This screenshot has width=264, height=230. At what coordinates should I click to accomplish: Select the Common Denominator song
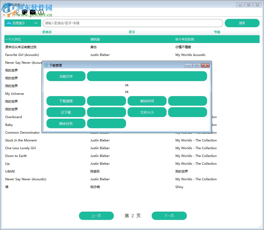click(22, 132)
